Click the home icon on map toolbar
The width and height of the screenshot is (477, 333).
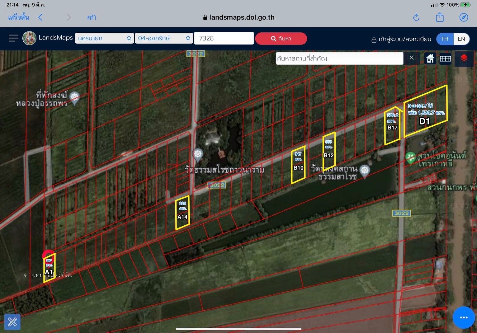pos(430,58)
